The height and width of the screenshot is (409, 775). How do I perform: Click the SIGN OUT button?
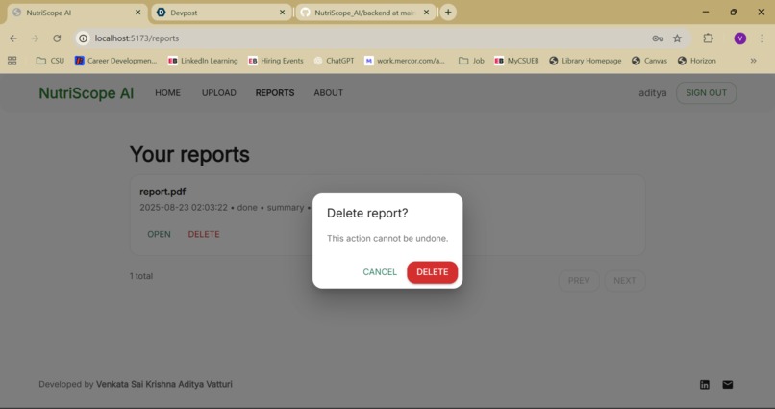[707, 93]
